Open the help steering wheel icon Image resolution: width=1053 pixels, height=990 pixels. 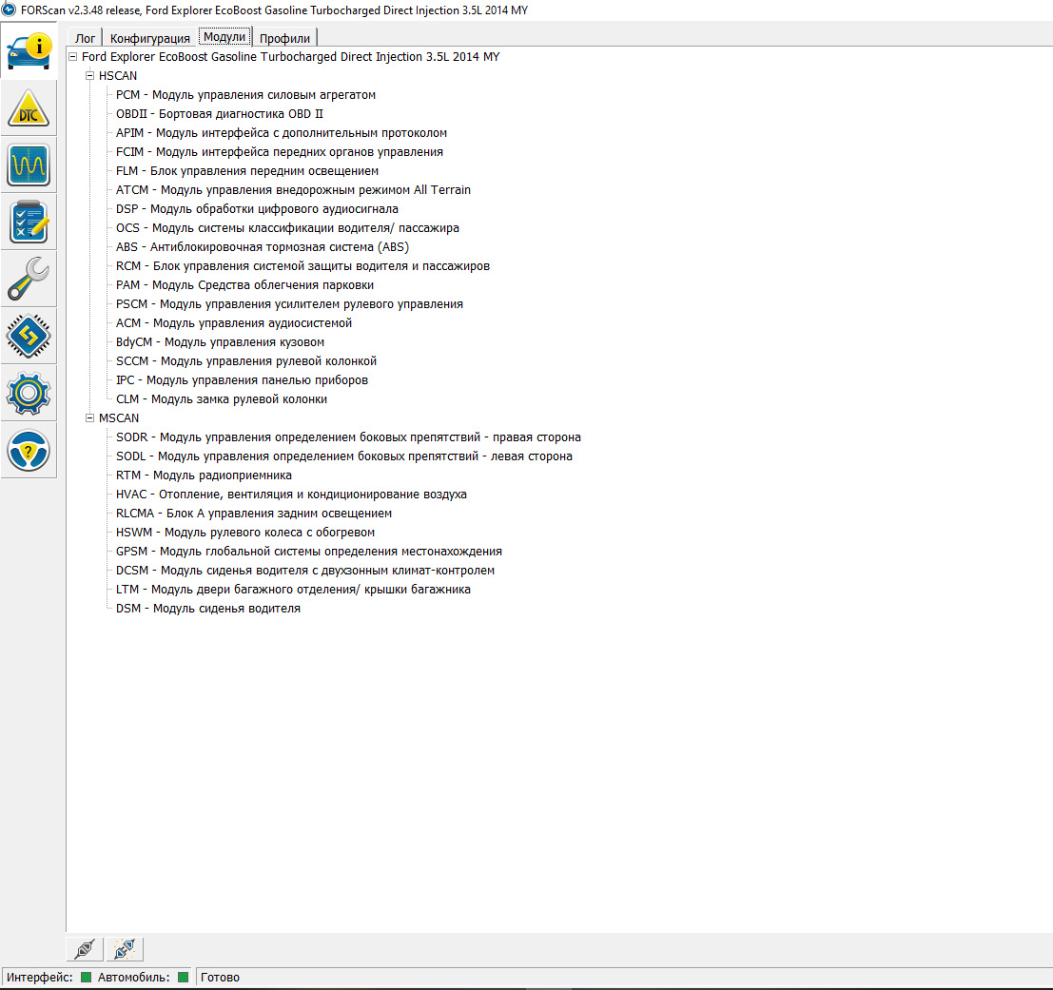point(29,451)
